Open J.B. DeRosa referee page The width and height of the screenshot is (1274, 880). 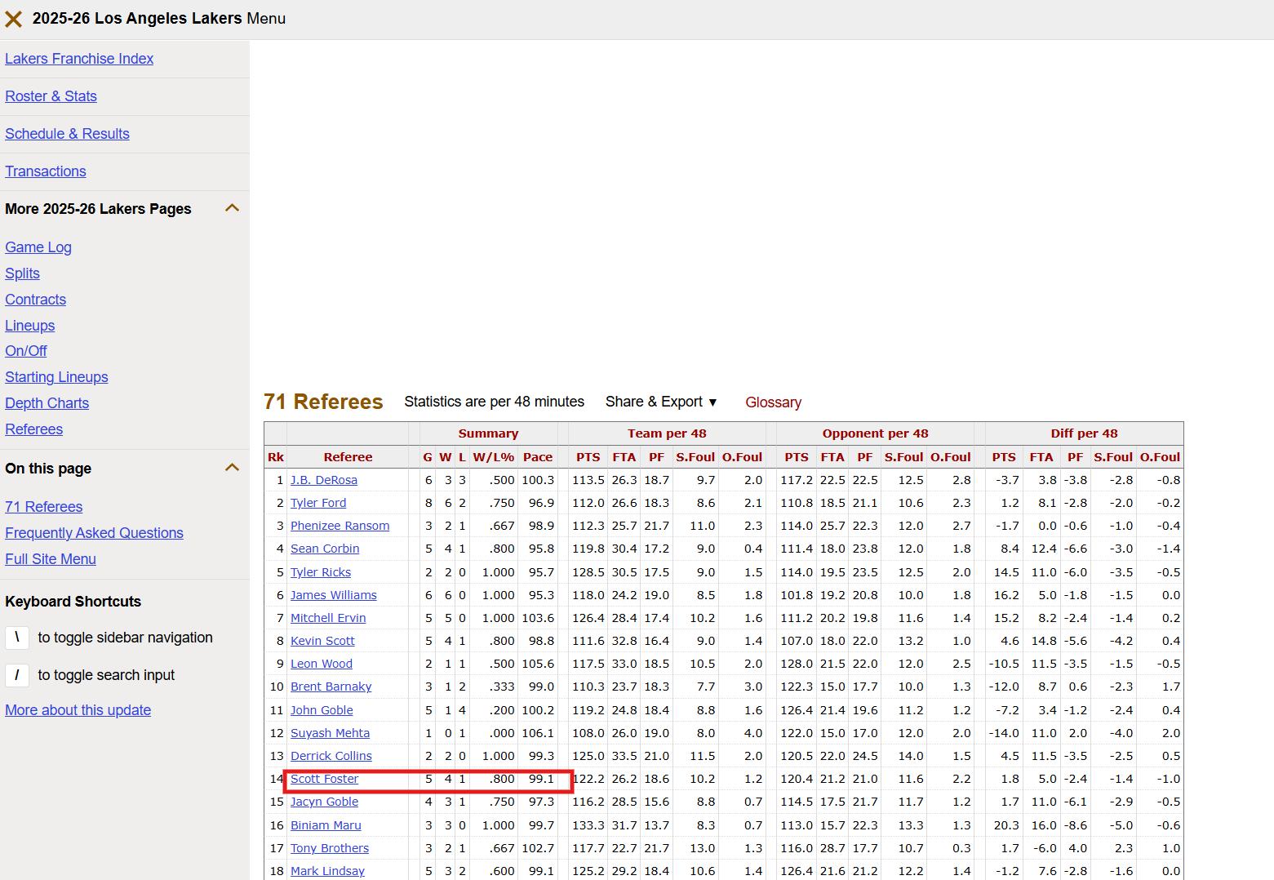[324, 480]
